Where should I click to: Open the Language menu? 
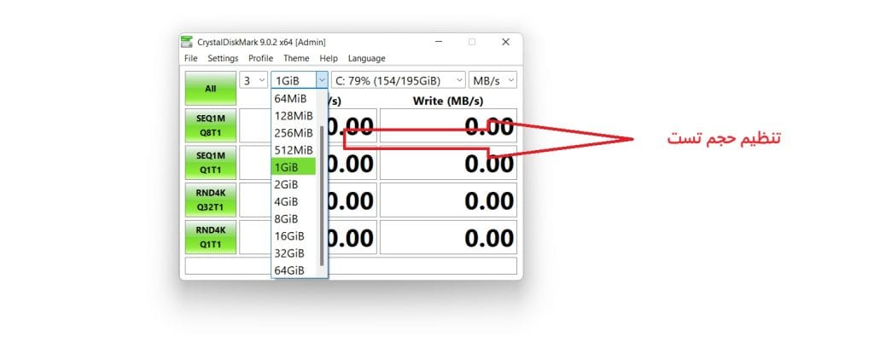tap(367, 59)
